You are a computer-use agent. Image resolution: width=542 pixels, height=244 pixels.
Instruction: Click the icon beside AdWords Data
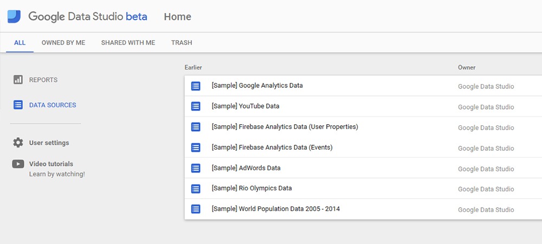tap(196, 168)
